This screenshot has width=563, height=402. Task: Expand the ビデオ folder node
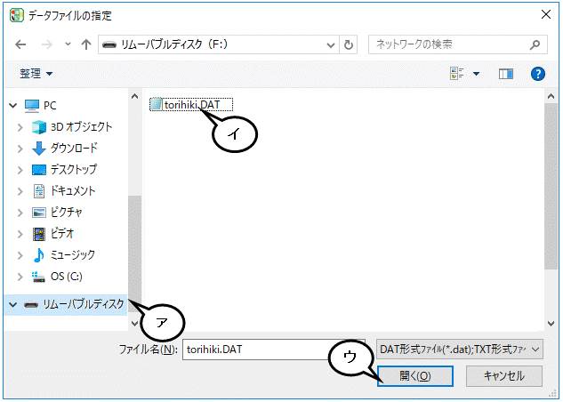(x=20, y=234)
